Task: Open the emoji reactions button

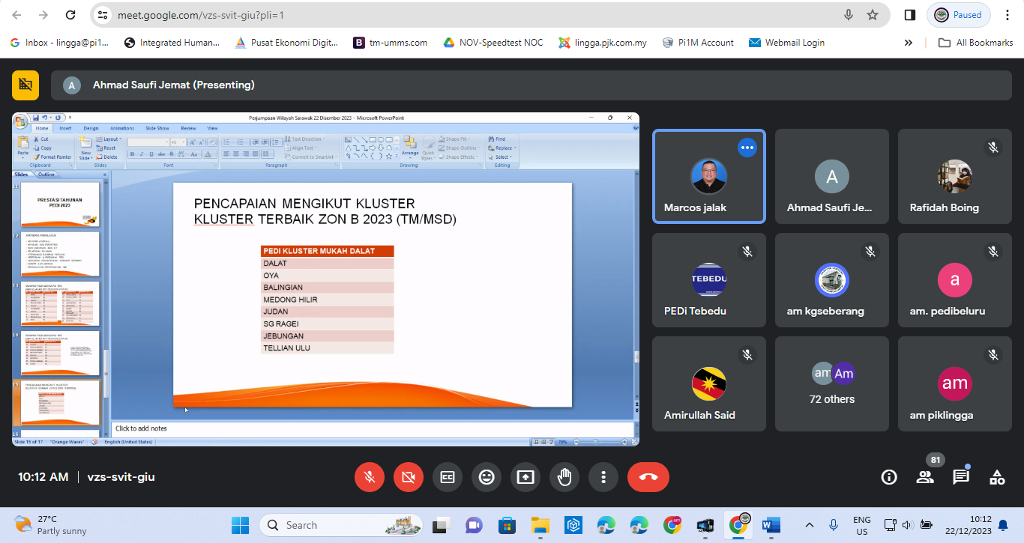Action: pos(487,477)
